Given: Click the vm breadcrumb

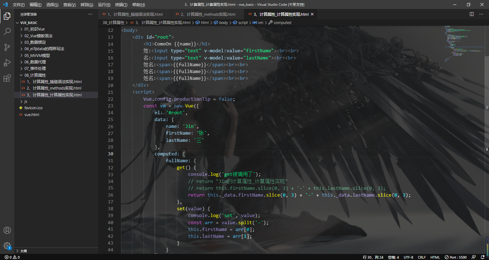Looking at the screenshot, I should tap(258, 23).
